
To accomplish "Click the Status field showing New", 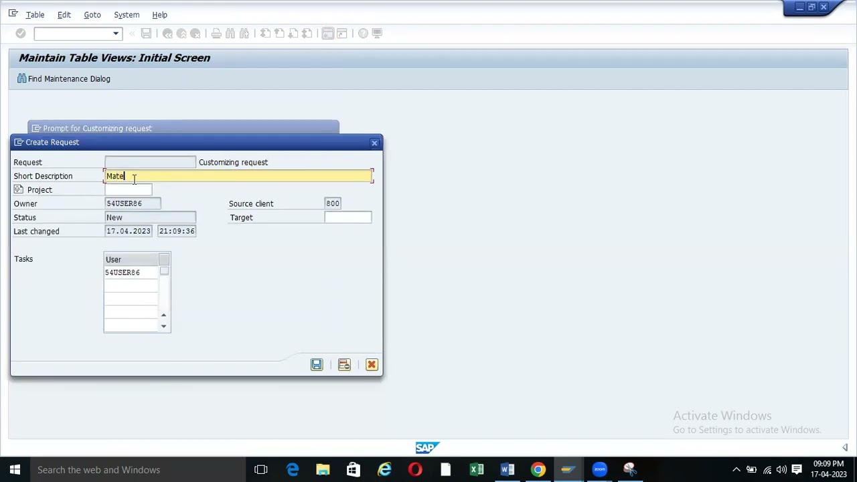I will click(x=150, y=218).
